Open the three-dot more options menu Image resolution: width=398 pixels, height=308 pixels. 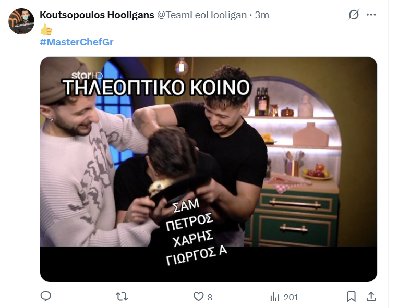coord(371,15)
